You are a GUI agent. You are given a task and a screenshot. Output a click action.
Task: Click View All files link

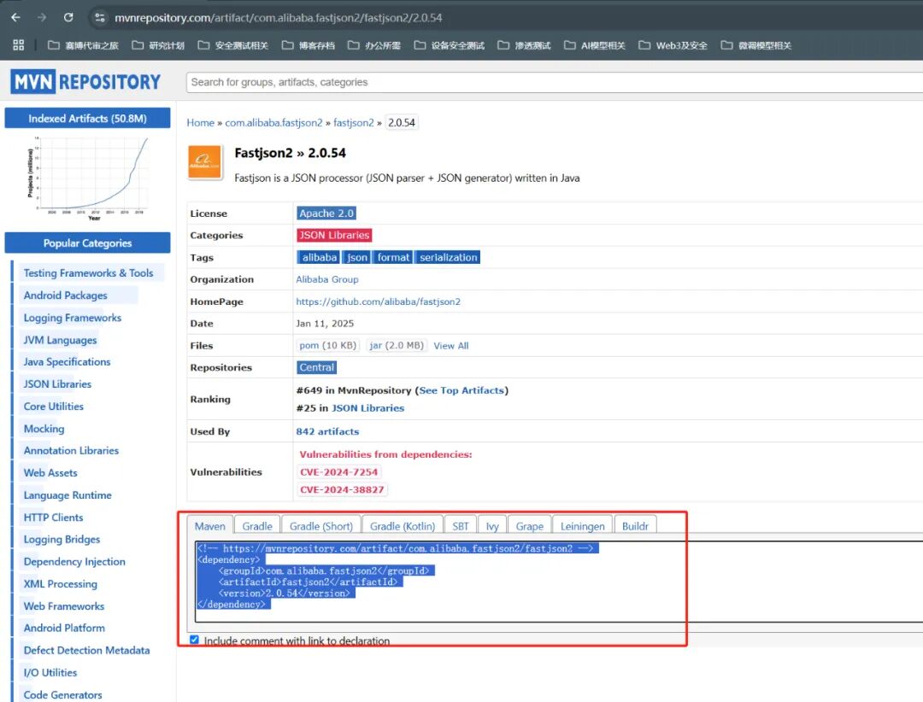[x=451, y=346]
